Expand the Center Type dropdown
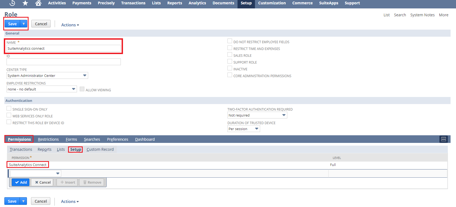The image size is (456, 207). coord(85,76)
